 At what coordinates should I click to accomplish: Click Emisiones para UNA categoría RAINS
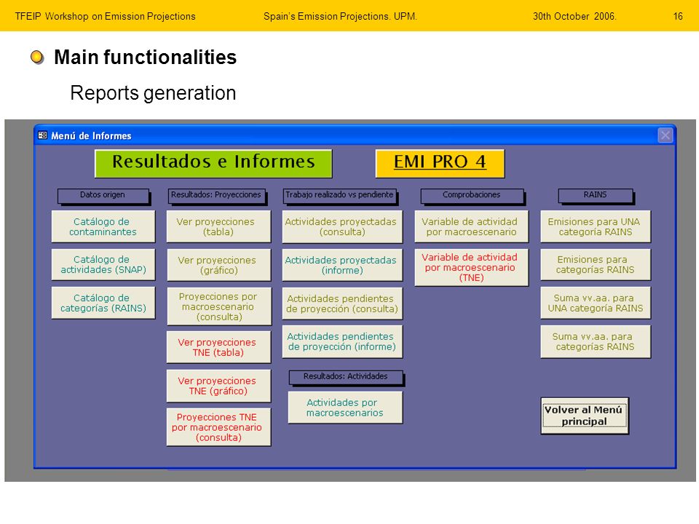[595, 226]
